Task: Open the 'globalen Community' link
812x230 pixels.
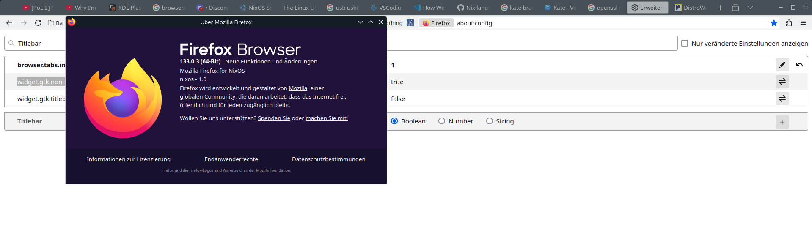Action: pos(207,96)
